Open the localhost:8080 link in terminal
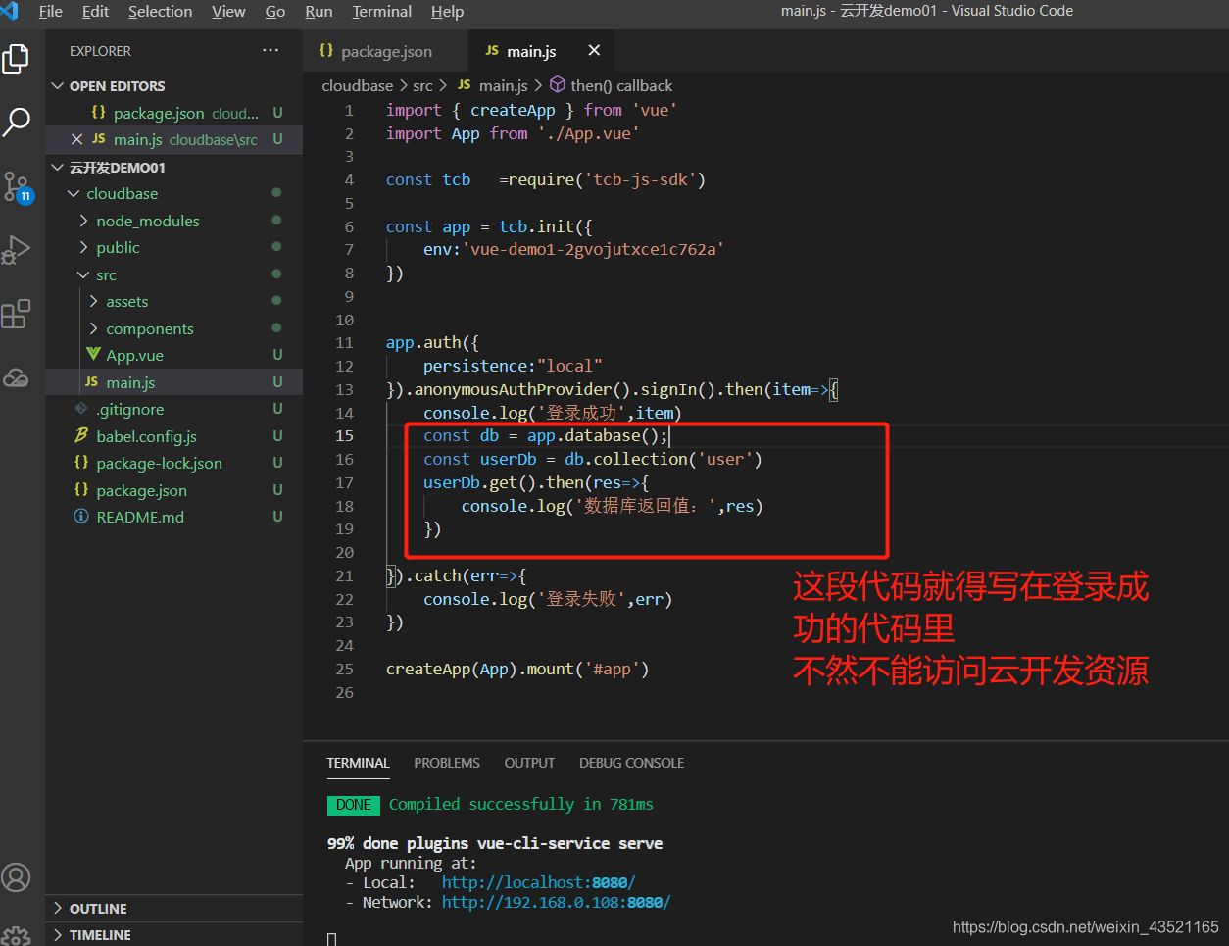This screenshot has width=1229, height=946. pos(538,882)
